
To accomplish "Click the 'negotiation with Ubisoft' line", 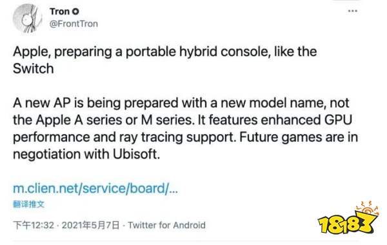I will 86,155.
